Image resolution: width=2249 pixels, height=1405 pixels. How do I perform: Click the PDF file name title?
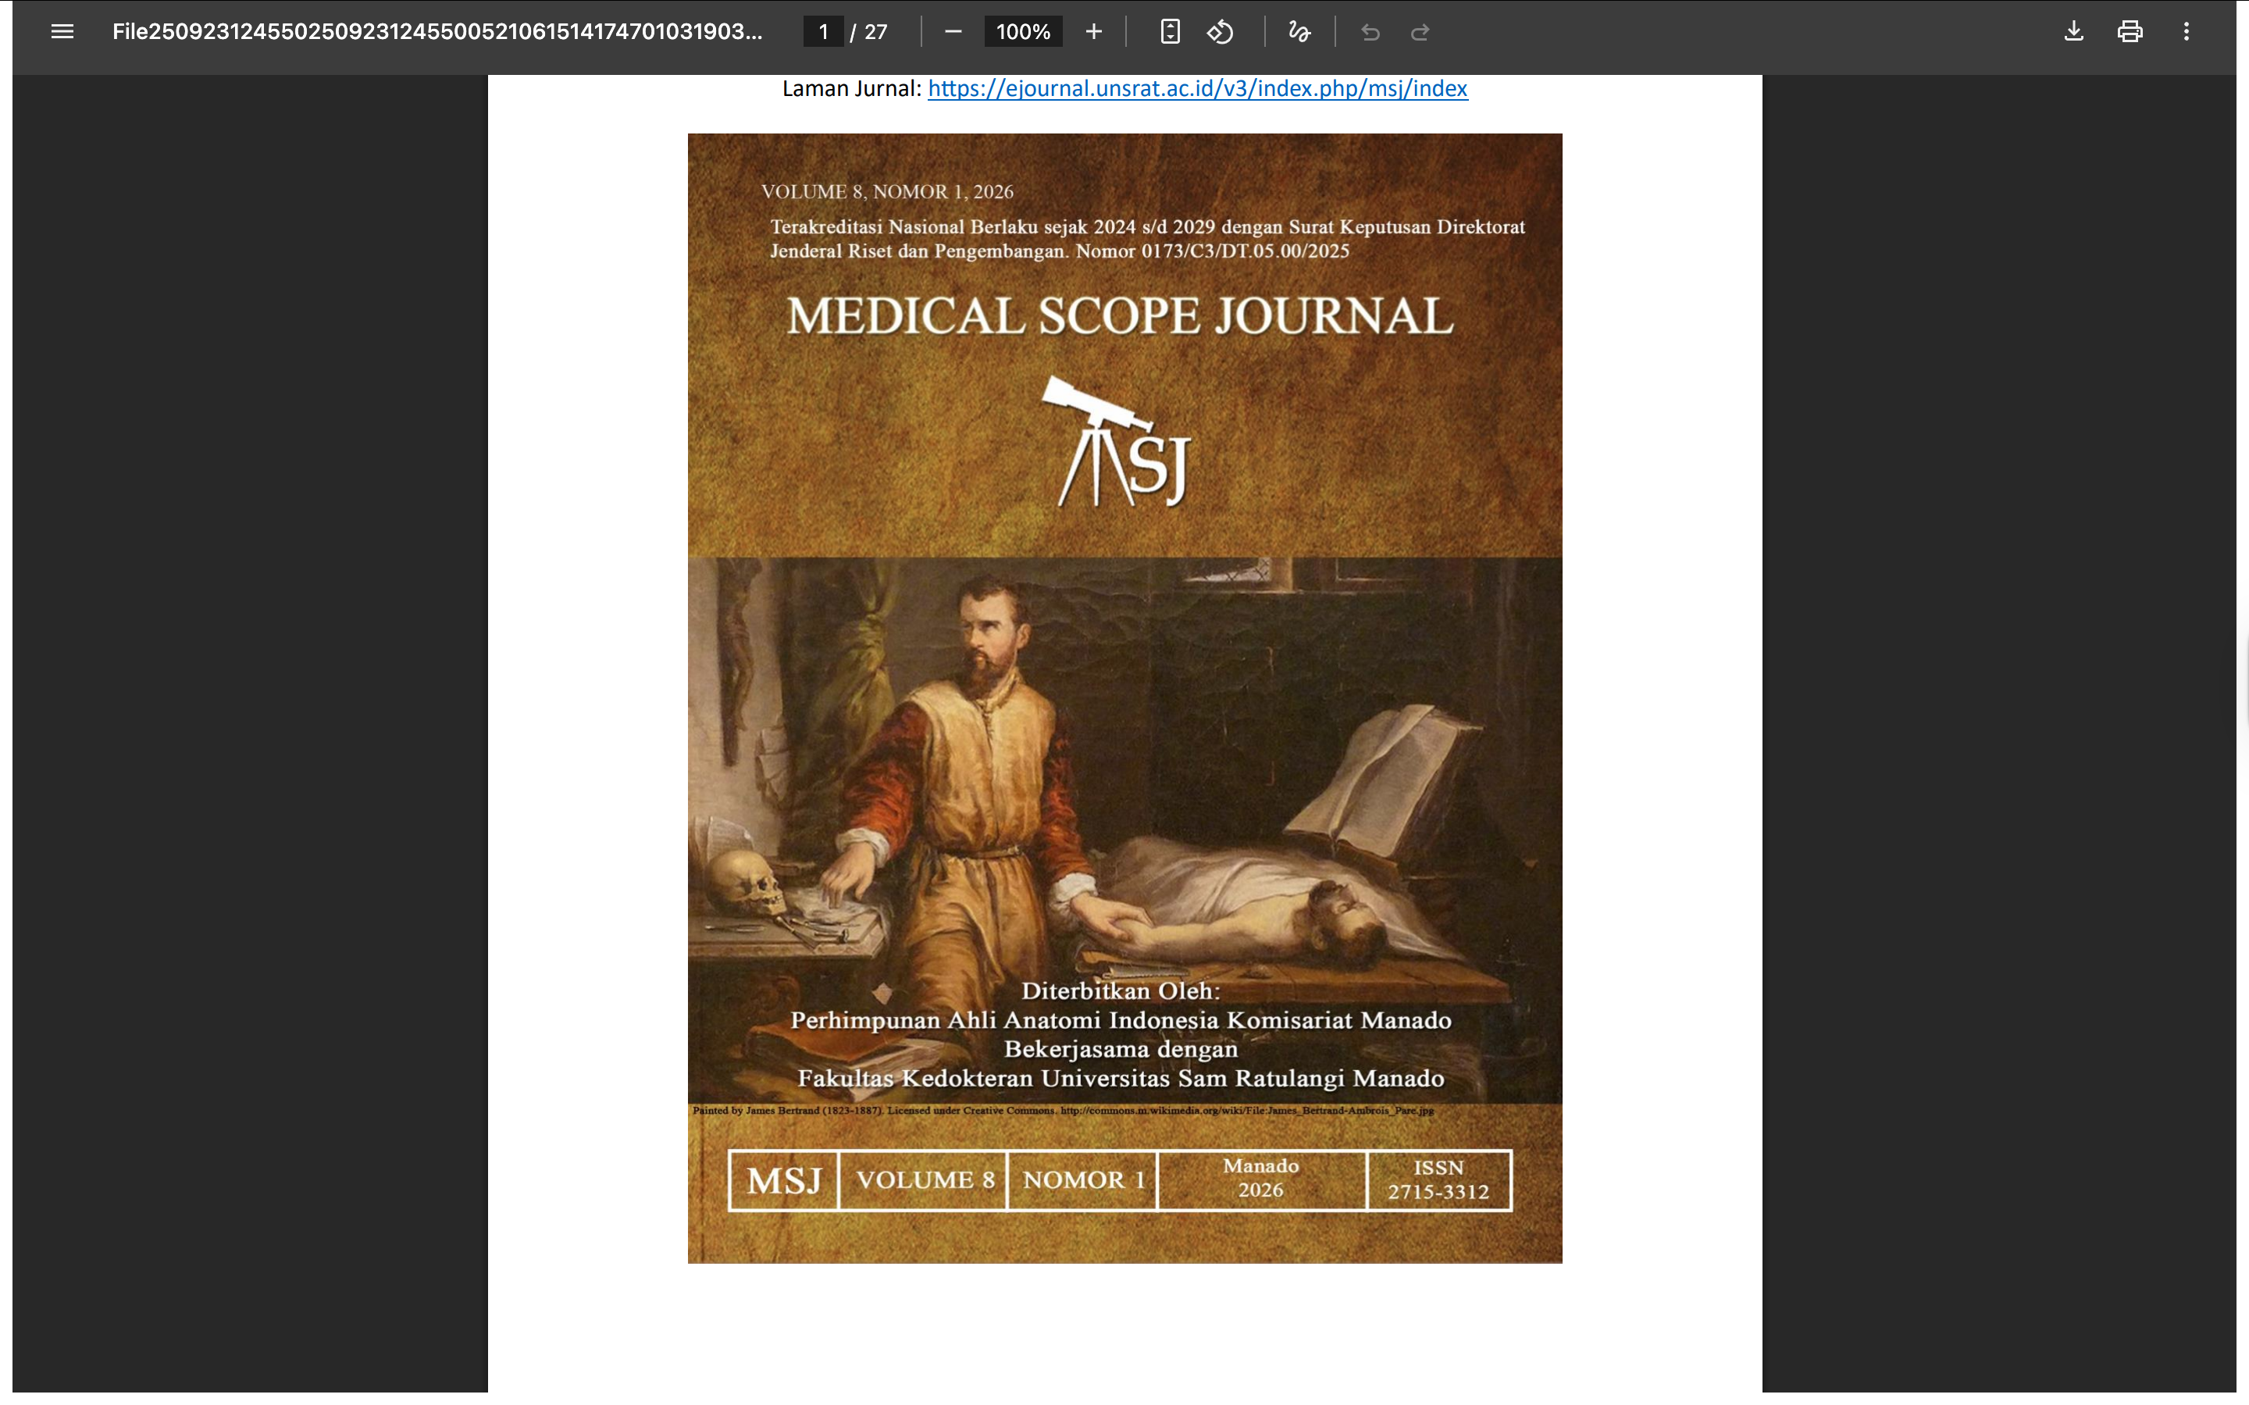point(437,31)
